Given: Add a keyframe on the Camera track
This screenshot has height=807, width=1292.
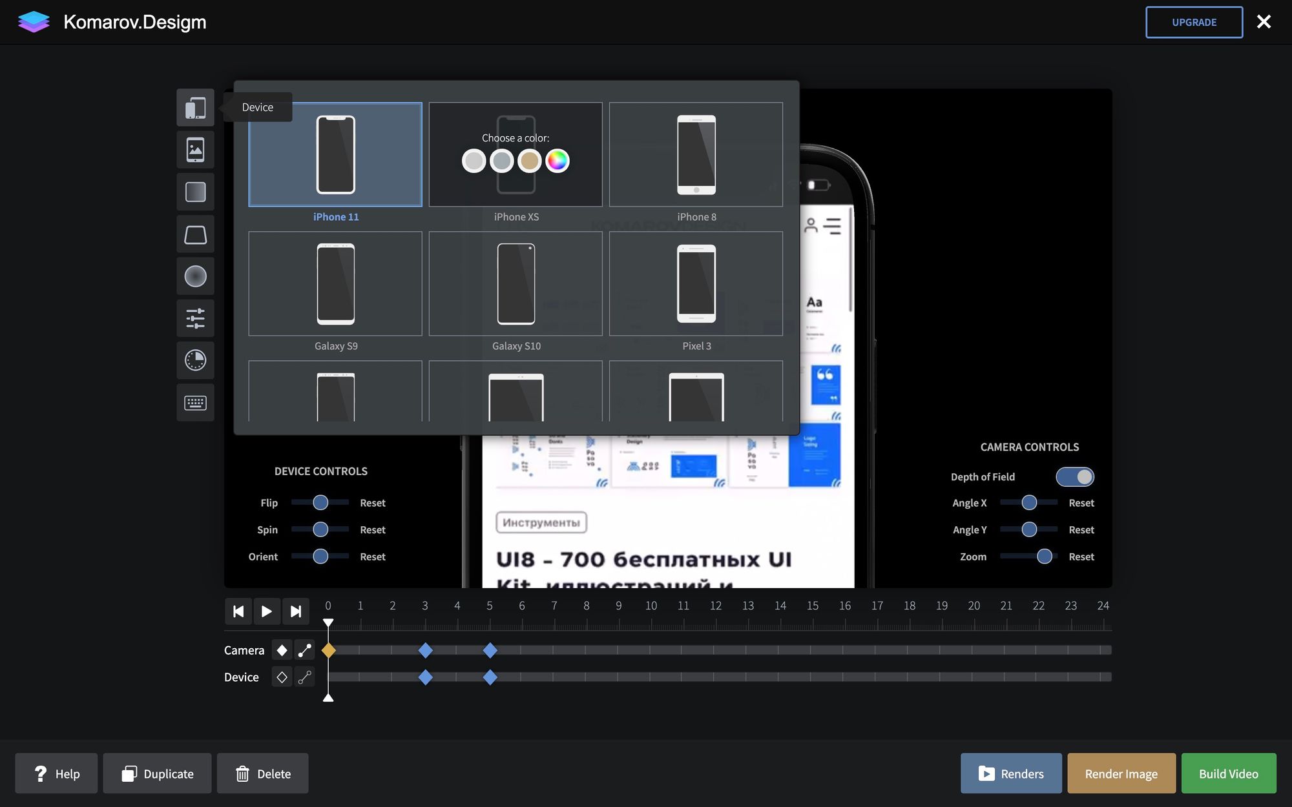Looking at the screenshot, I should (x=282, y=650).
